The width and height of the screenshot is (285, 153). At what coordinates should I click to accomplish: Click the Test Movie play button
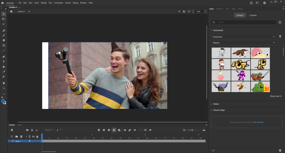pyautogui.click(x=264, y=3)
